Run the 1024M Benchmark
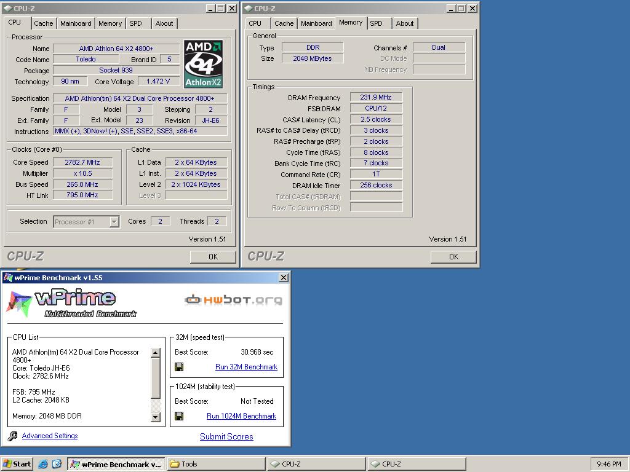Screen dimensions: 630x472 pyautogui.click(x=241, y=416)
